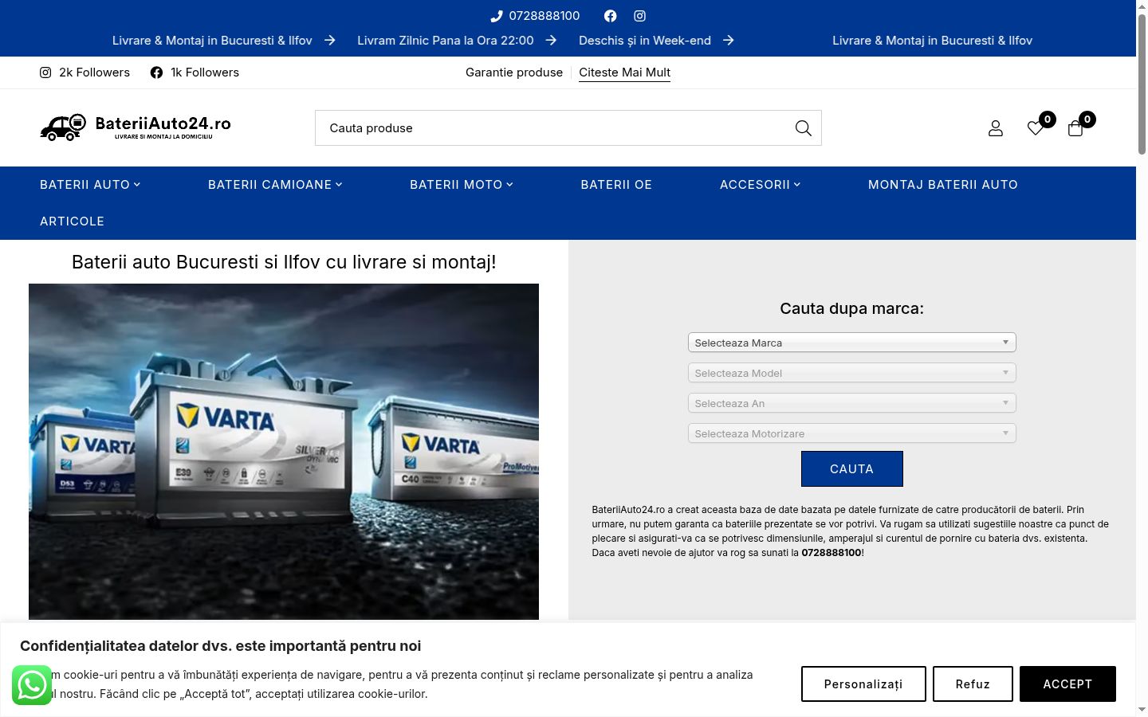Image resolution: width=1148 pixels, height=717 pixels.
Task: Click Accept cookies button
Action: tap(1067, 684)
